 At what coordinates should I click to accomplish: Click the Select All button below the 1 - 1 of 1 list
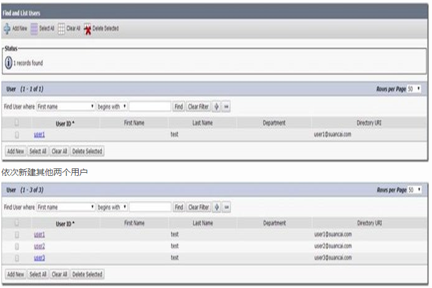(38, 151)
